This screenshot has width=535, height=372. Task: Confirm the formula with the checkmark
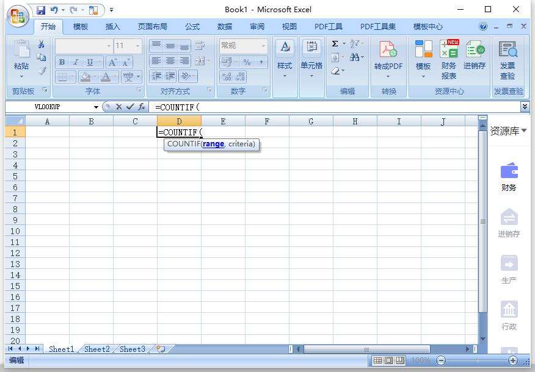129,107
